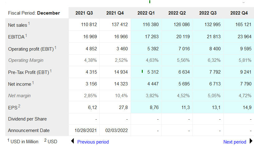The height and width of the screenshot is (146, 254).
Task: Click the Net income row label
Action: (x=20, y=84)
